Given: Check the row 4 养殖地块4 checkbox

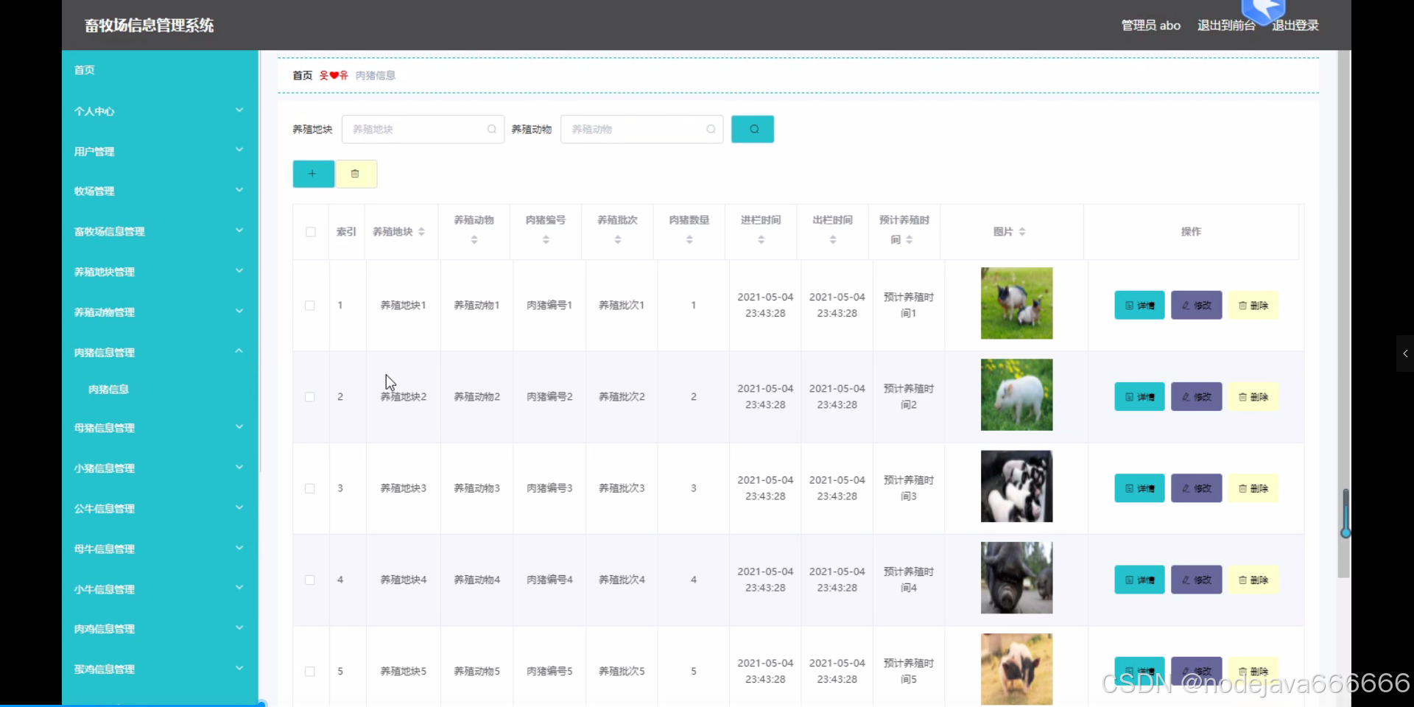Looking at the screenshot, I should (x=310, y=580).
